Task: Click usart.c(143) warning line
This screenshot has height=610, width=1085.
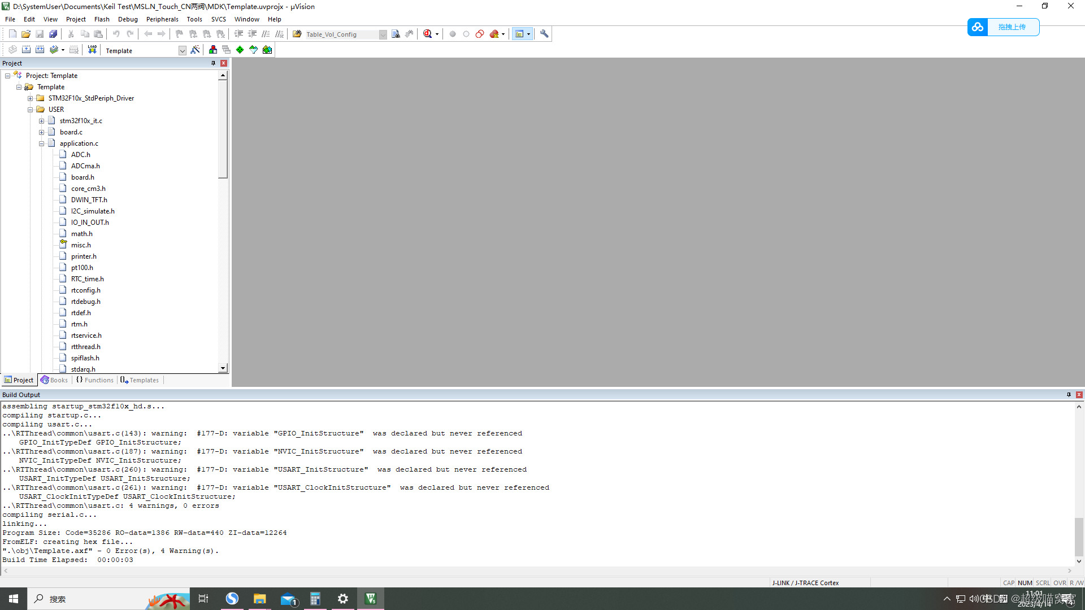Action: [x=262, y=434]
